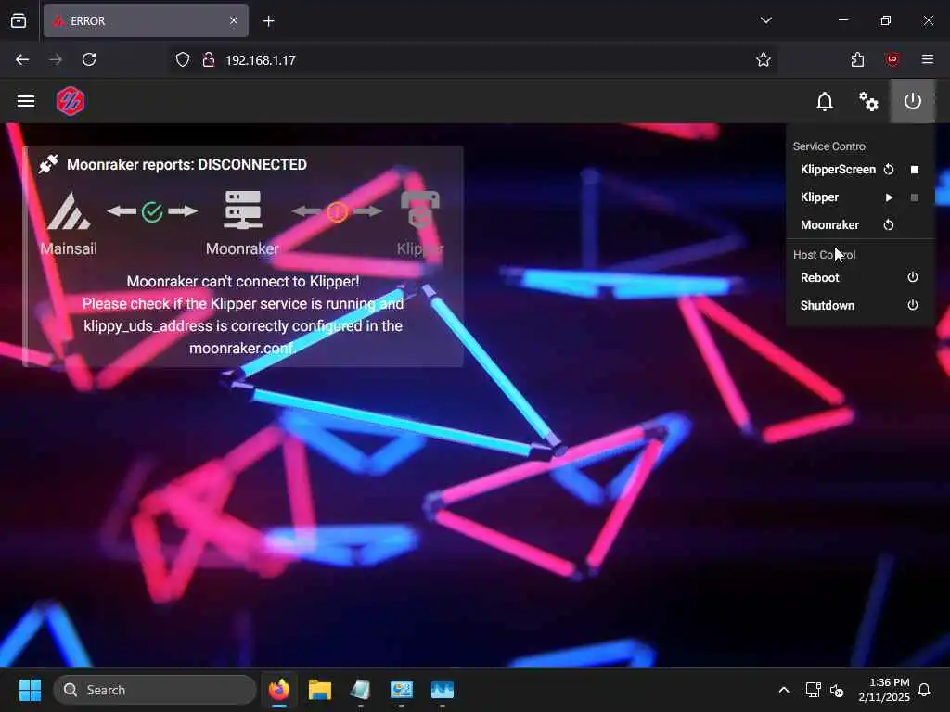Click the Mainsail logo in the top bar
950x712 pixels.
point(71,101)
